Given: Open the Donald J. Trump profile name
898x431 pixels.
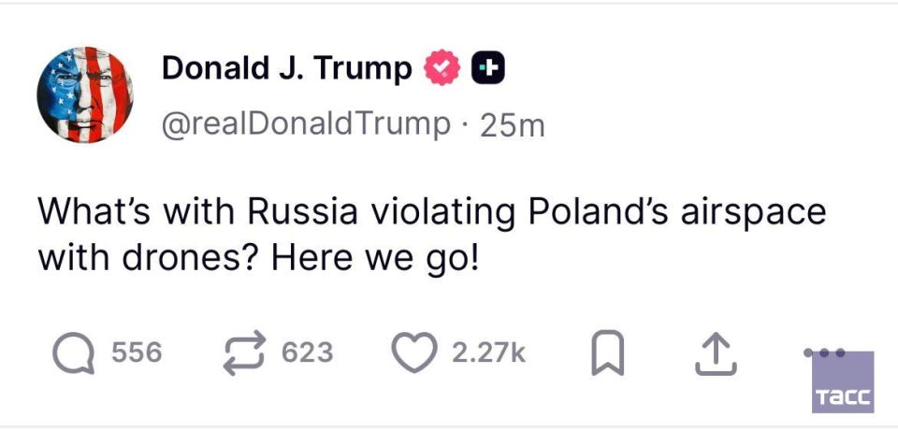Looking at the screenshot, I should point(286,68).
